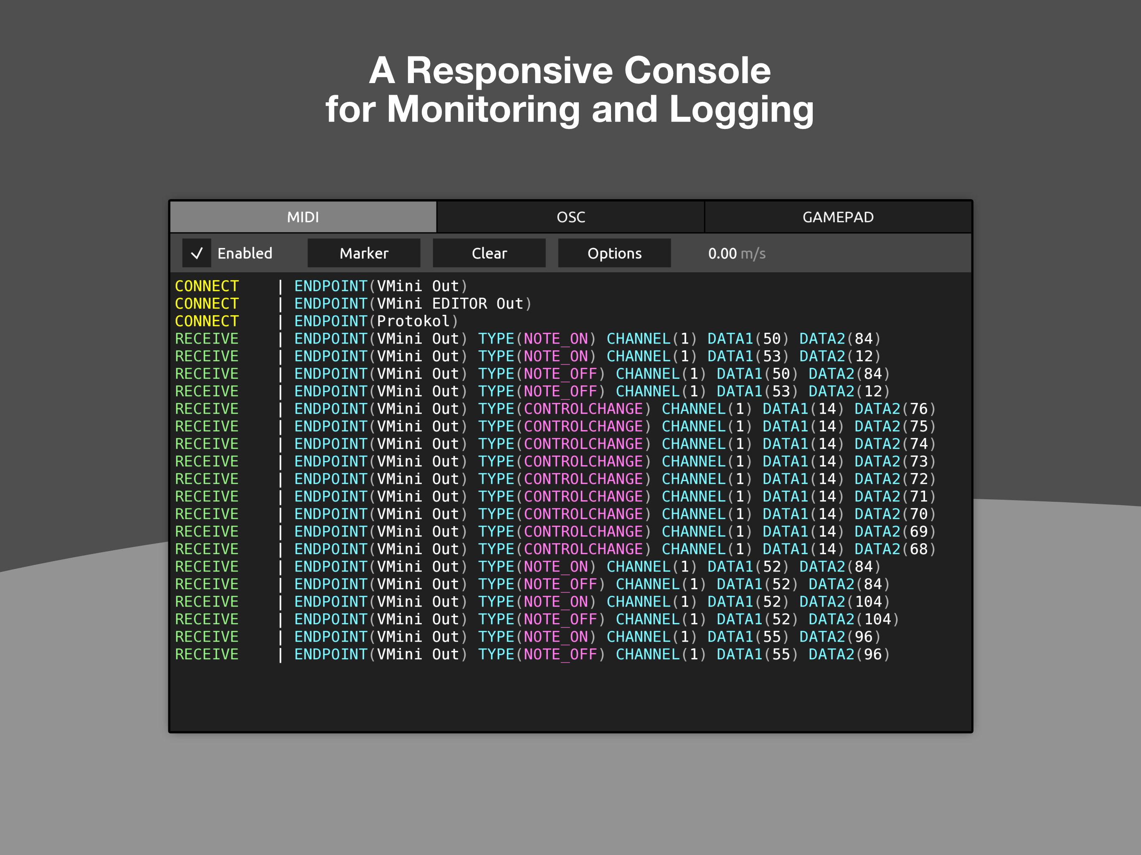This screenshot has width=1141, height=855.
Task: Select the CONTROLCHANGE DATA2(68) line
Action: [x=555, y=549]
